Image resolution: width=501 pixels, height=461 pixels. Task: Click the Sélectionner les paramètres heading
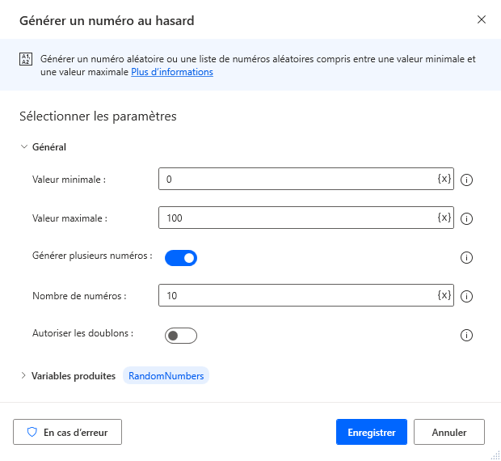click(x=98, y=116)
